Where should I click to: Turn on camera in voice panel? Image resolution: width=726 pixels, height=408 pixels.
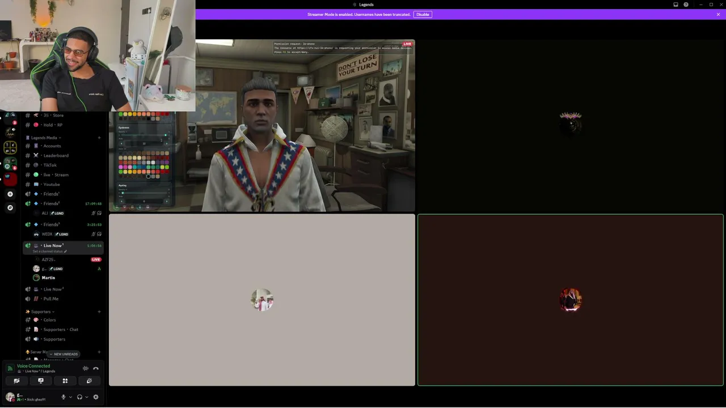[x=16, y=381]
